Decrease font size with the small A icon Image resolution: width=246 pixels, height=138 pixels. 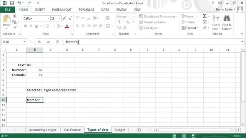(70, 18)
